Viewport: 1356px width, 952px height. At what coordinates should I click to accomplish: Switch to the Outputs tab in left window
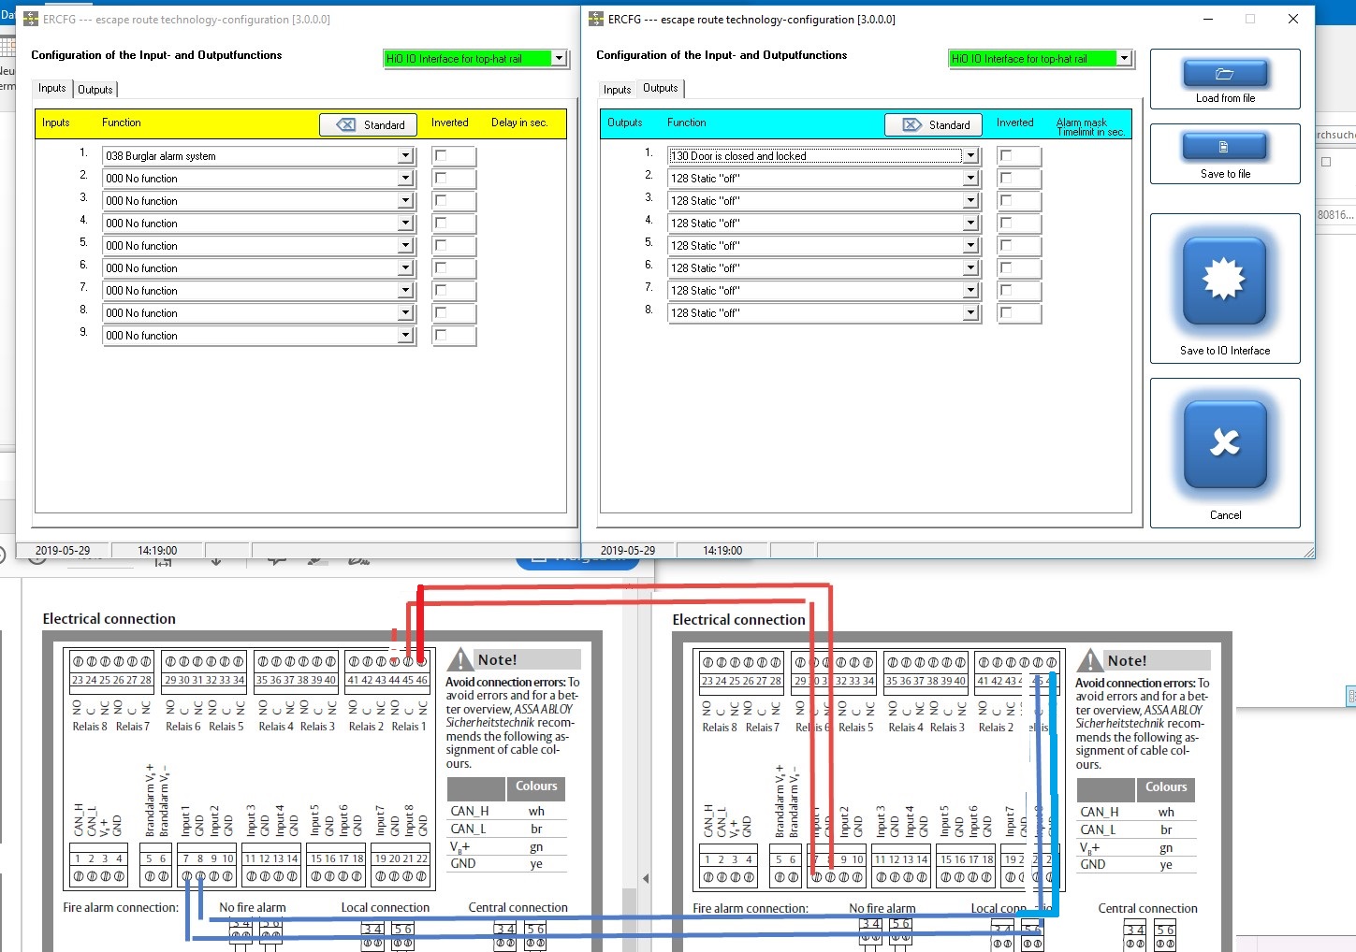(95, 90)
